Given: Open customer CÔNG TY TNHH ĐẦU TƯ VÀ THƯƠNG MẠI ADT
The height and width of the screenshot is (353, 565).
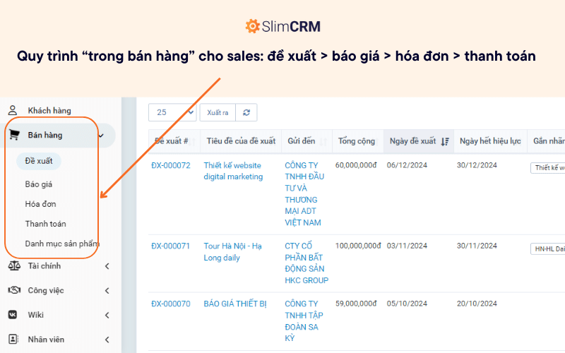Looking at the screenshot, I should (x=304, y=193).
